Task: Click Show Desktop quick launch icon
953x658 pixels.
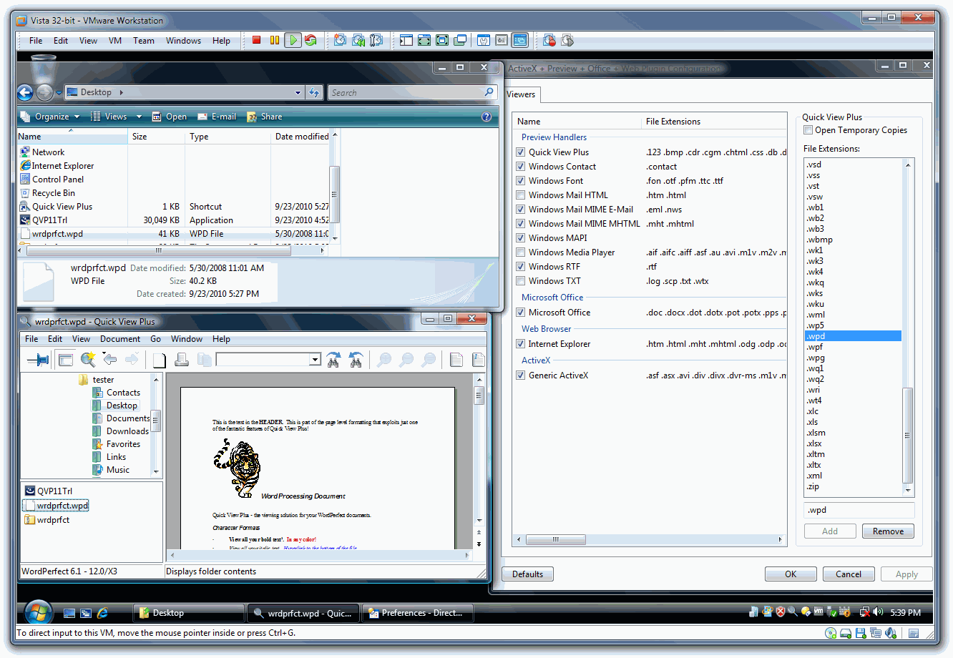Action: tap(69, 613)
